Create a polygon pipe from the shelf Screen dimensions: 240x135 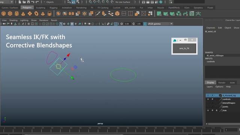coord(49,13)
